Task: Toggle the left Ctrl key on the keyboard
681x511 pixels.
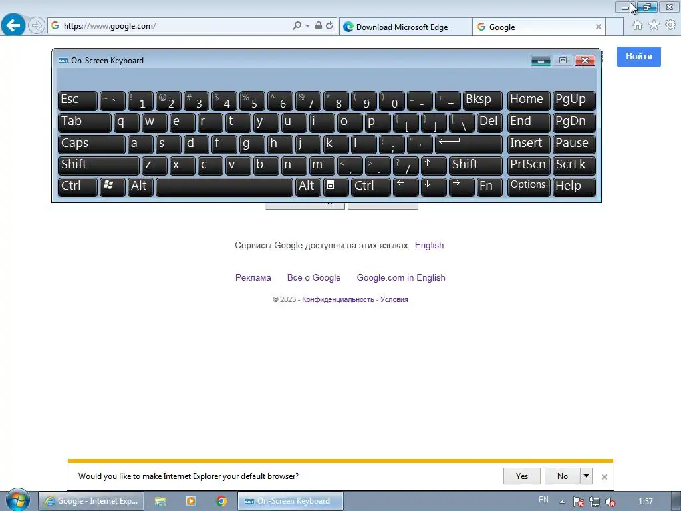Action: click(78, 187)
